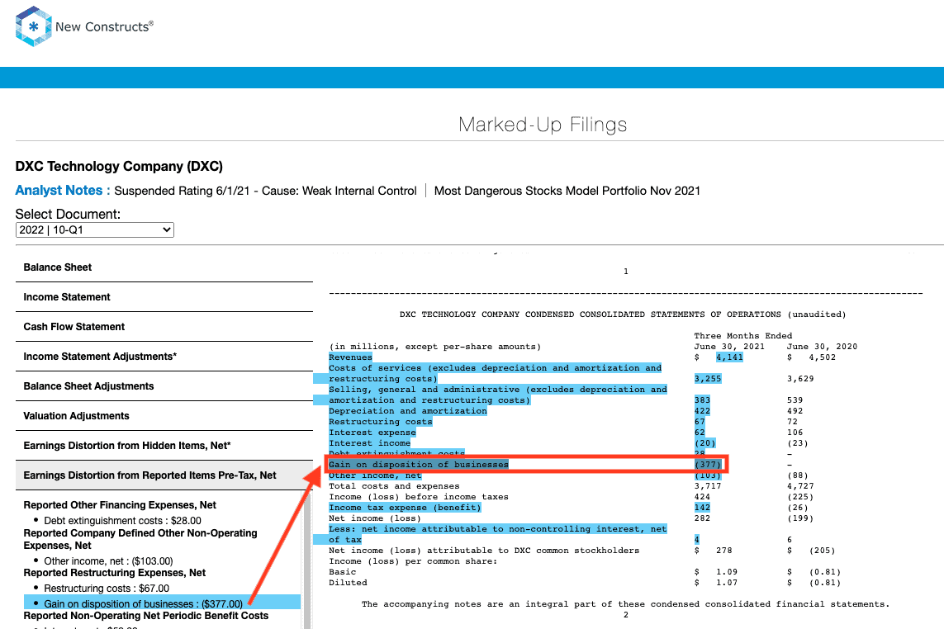Click the highlighted revenue value 4,141
Viewport: 944px width, 629px height.
click(x=729, y=357)
